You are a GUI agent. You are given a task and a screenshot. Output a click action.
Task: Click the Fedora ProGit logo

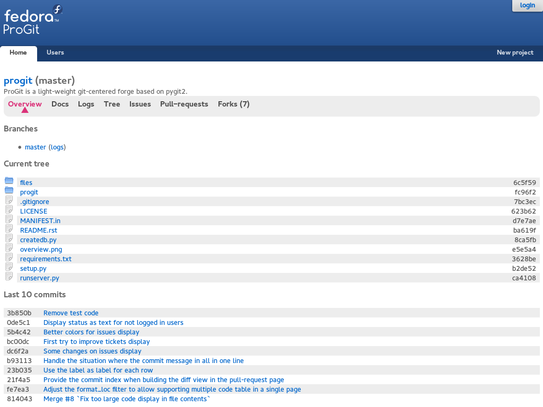coord(33,20)
